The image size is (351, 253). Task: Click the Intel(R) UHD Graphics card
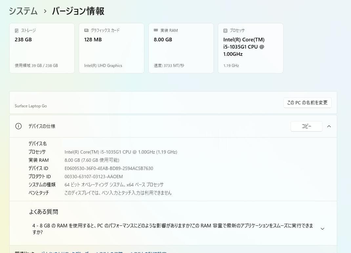click(112, 48)
